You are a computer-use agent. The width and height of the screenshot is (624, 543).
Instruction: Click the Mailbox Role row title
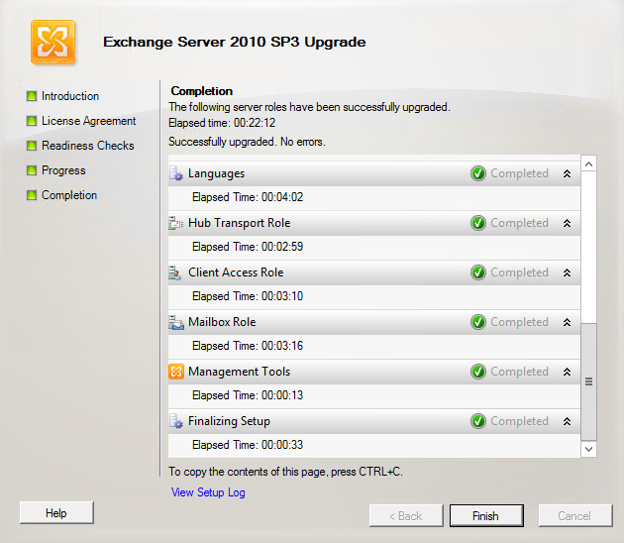[222, 322]
